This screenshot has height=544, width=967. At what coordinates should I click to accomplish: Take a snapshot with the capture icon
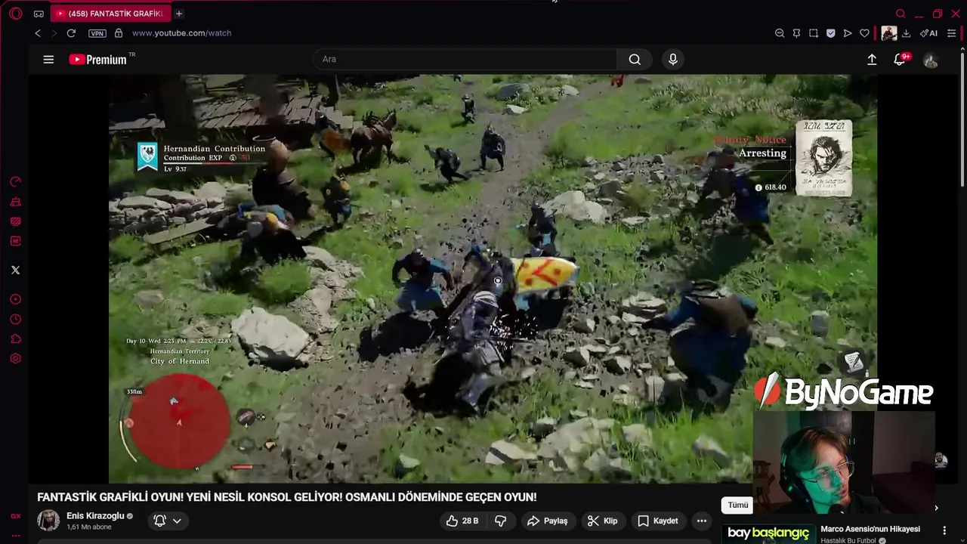(814, 33)
